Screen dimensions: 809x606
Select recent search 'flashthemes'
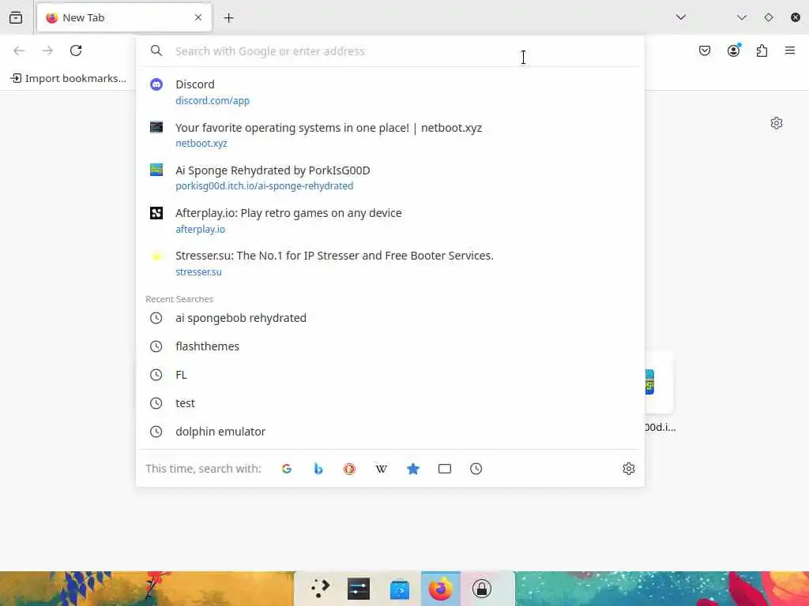pos(390,346)
